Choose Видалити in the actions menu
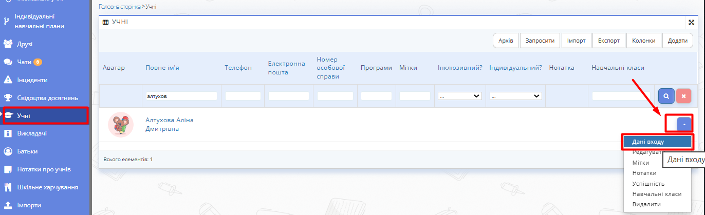Screen dimensions: 705x215 tap(646, 204)
